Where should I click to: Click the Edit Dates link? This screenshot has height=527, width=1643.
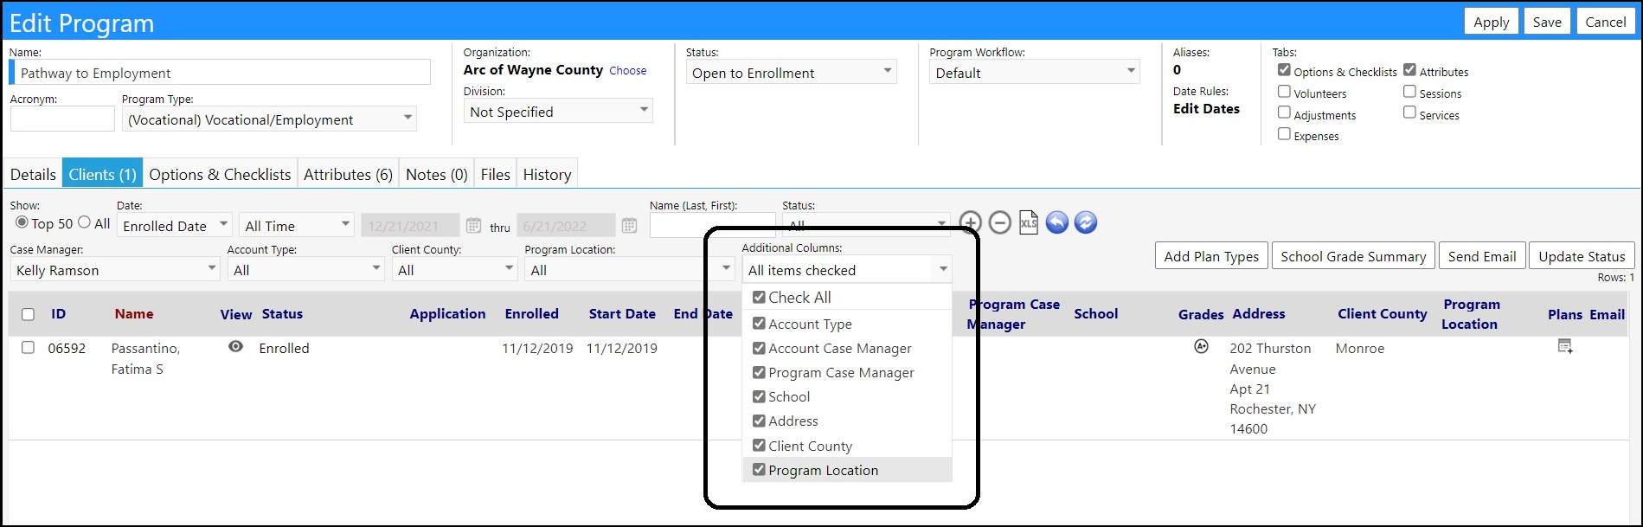tap(1206, 108)
